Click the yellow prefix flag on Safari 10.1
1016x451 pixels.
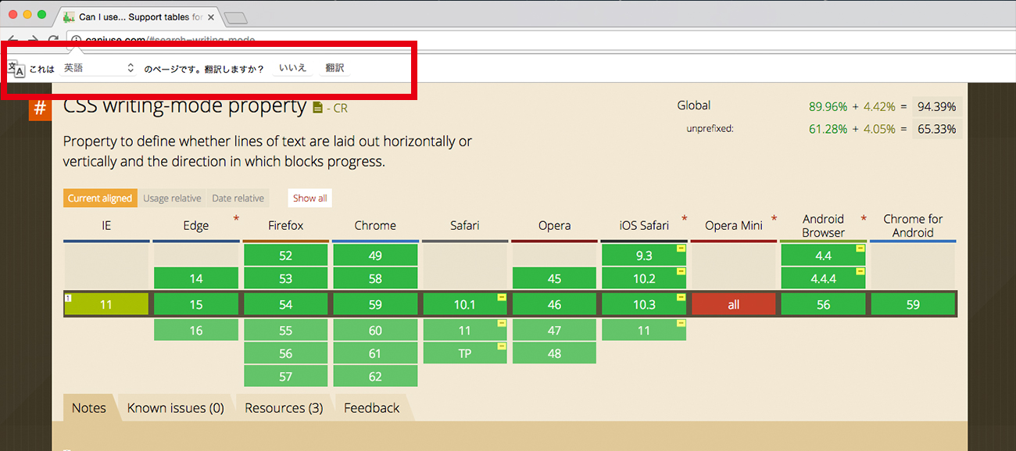click(502, 298)
